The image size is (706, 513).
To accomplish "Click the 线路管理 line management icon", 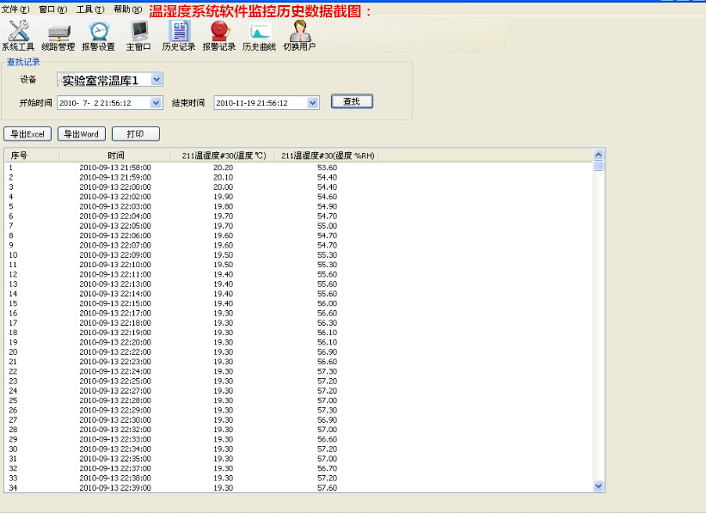I will pyautogui.click(x=58, y=33).
